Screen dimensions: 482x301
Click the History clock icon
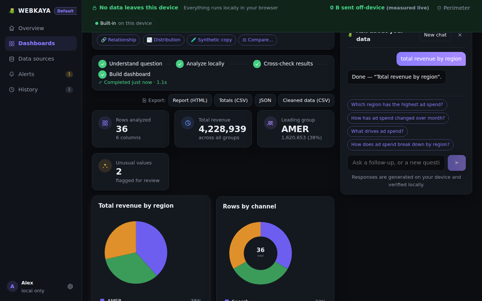[x=12, y=90]
